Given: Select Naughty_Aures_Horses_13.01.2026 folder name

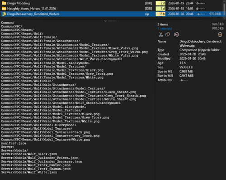Looking at the screenshot, I should 32,9.
